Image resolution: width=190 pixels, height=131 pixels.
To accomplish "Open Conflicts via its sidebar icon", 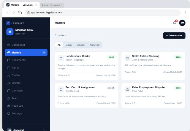I will [8, 91].
